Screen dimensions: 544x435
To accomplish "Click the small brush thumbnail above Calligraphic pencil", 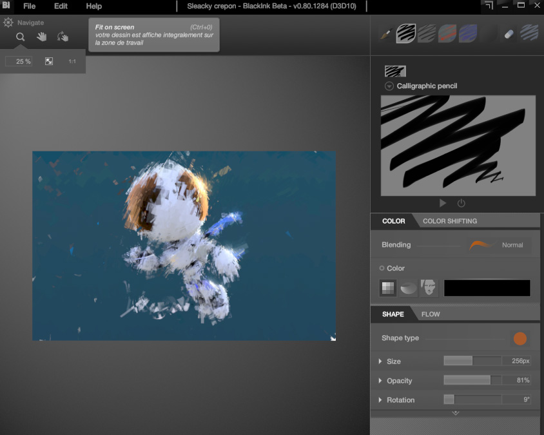I will [x=395, y=71].
